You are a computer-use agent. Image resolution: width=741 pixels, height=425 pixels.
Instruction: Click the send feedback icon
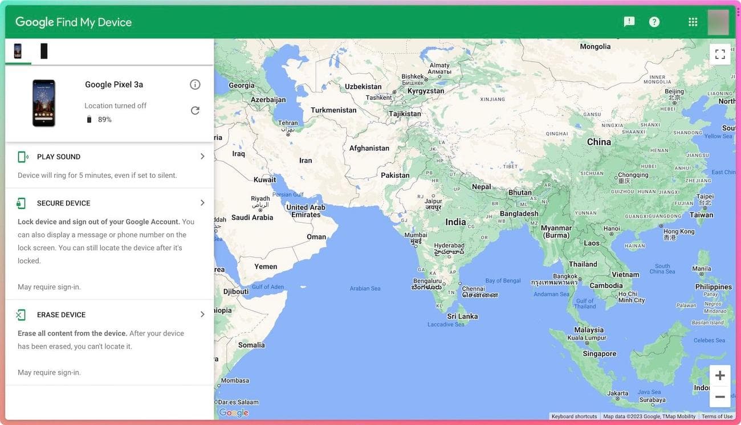click(x=628, y=21)
